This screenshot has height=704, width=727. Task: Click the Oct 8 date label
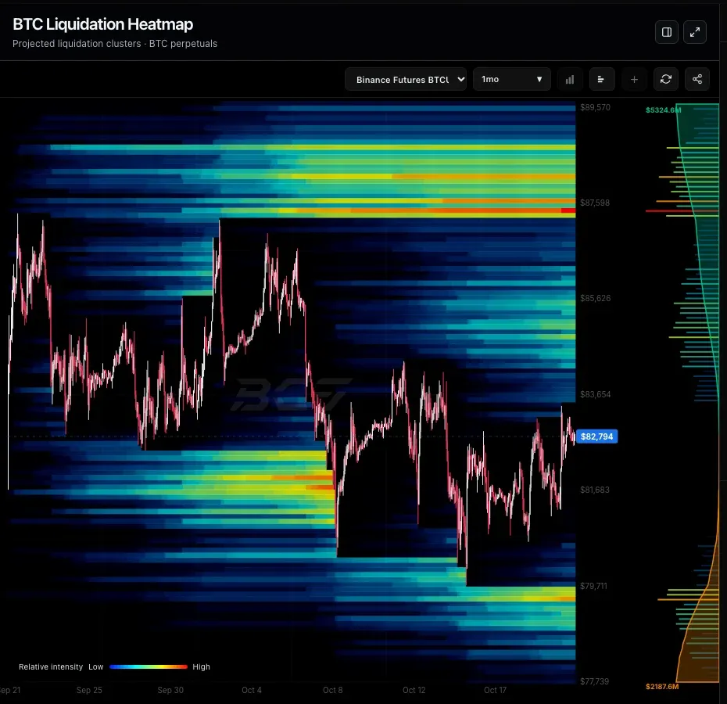(x=333, y=690)
